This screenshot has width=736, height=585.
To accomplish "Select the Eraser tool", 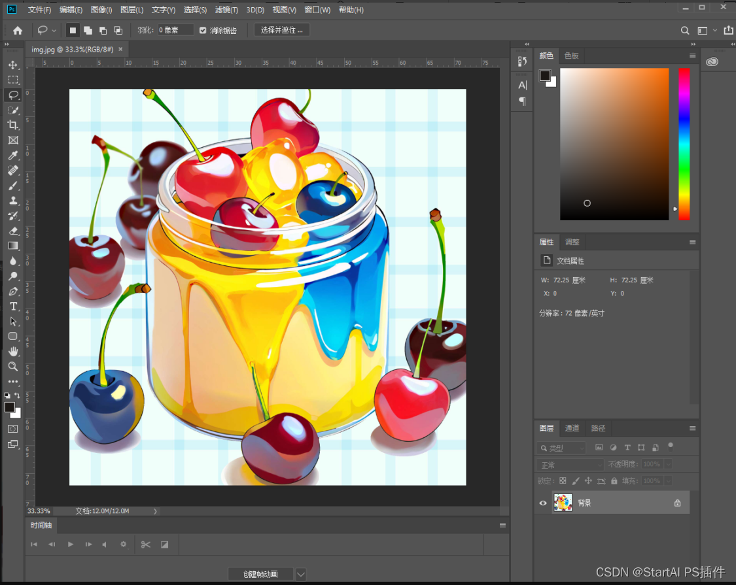I will click(x=12, y=231).
